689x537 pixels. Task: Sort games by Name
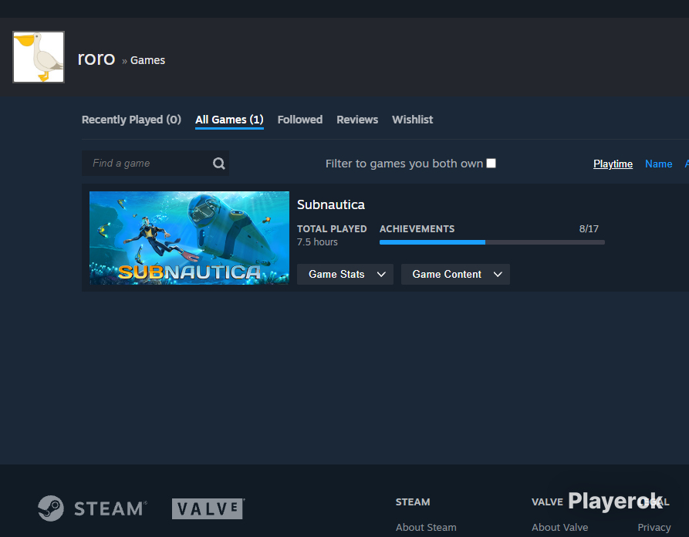click(659, 164)
